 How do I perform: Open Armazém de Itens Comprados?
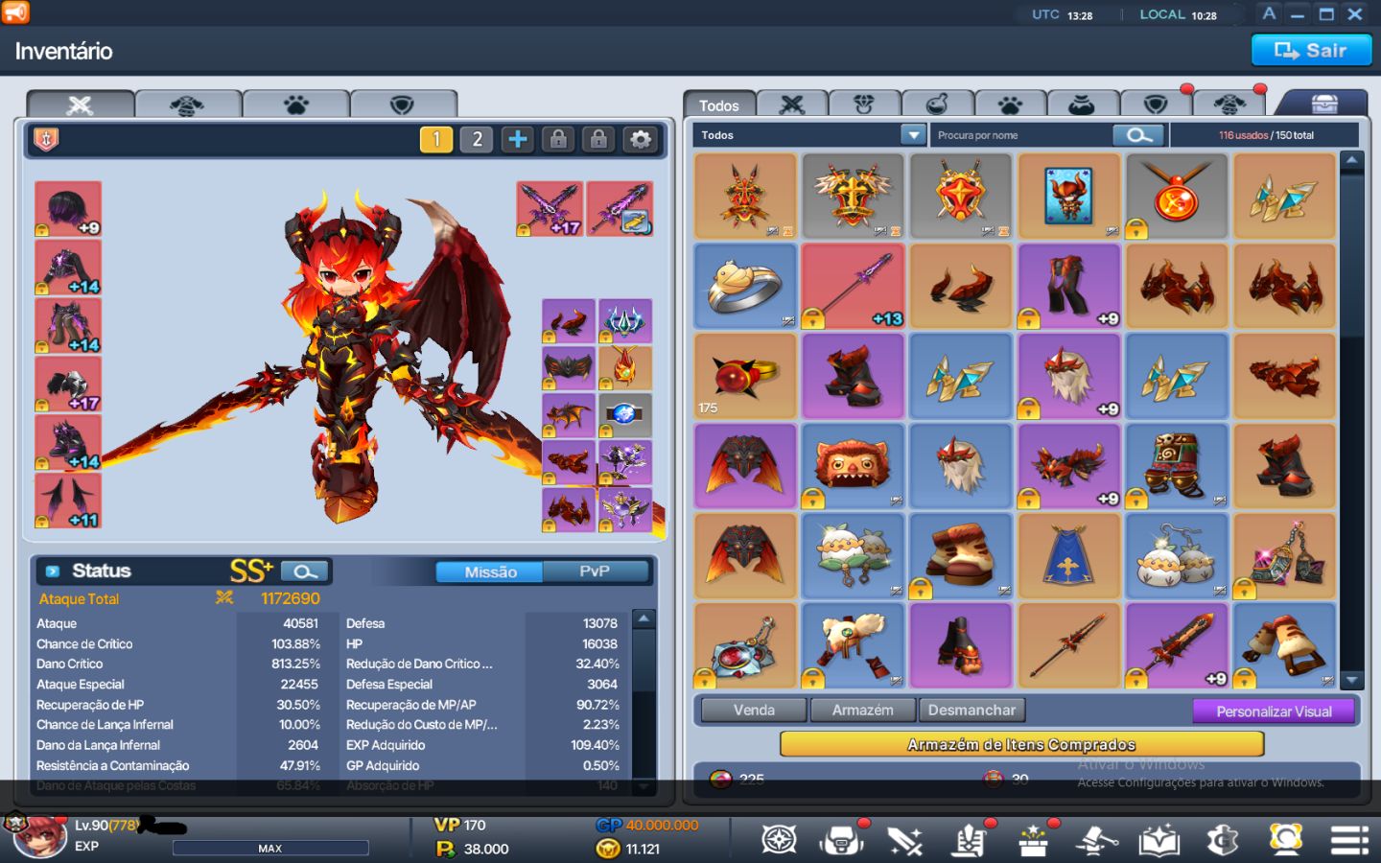pyautogui.click(x=1021, y=744)
